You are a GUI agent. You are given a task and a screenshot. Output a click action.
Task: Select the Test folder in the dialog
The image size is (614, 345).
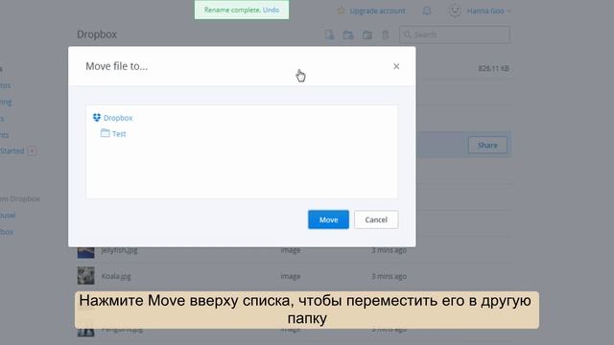click(x=119, y=134)
